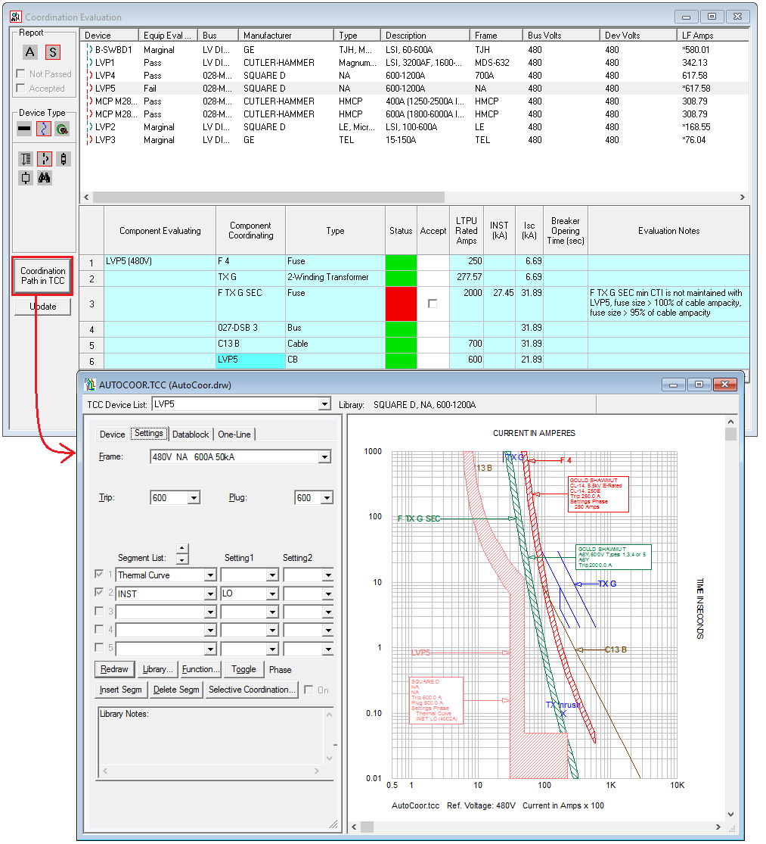Click the bus device type icon
This screenshot has height=844, width=766.
[x=24, y=129]
